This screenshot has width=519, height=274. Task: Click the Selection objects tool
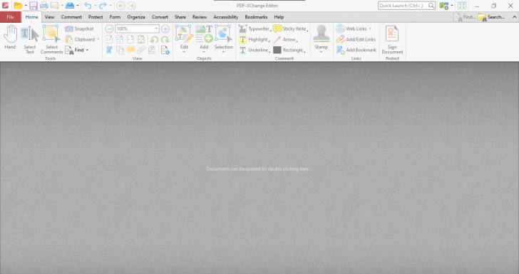[224, 38]
